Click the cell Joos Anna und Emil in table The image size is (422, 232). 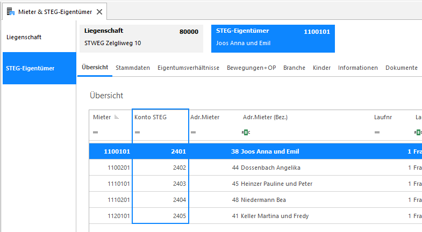[x=270, y=151]
